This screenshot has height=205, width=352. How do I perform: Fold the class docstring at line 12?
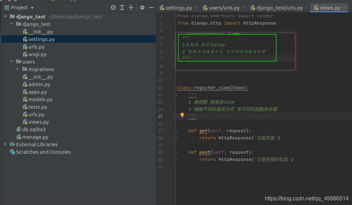[x=175, y=95]
